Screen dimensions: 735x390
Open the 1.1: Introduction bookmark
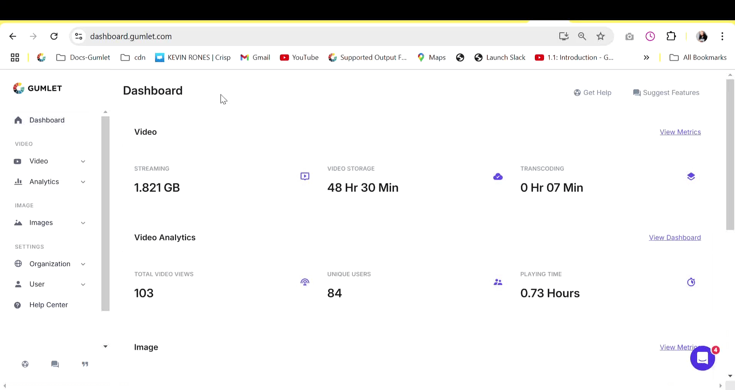point(574,57)
